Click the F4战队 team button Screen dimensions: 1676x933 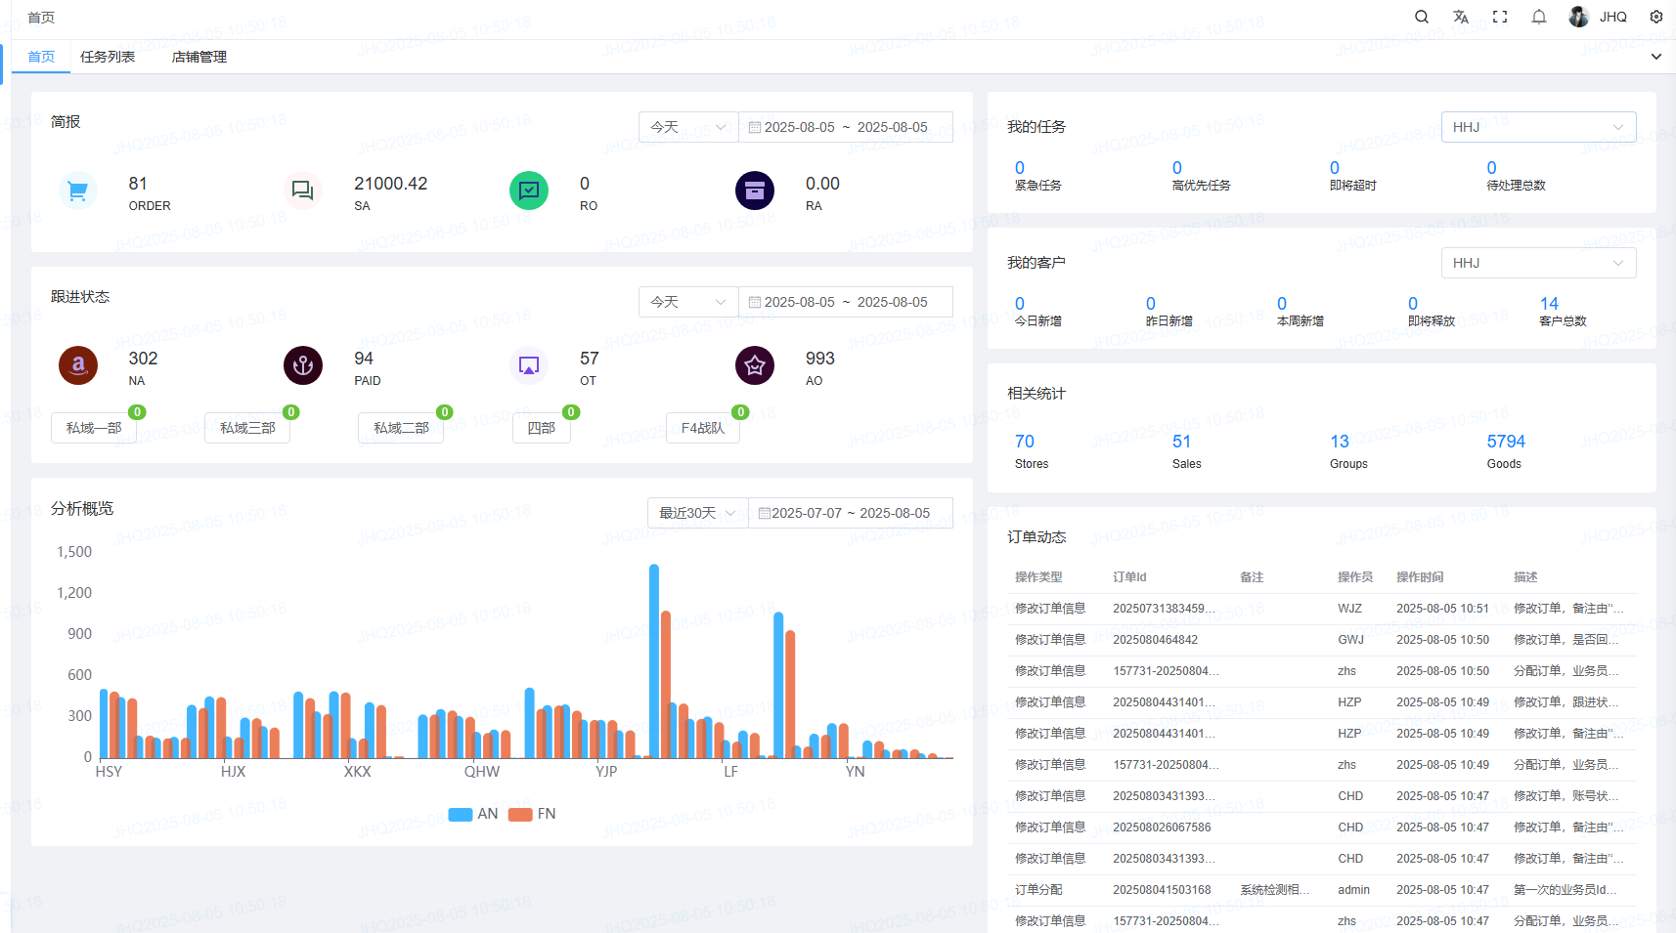pyautogui.click(x=703, y=428)
